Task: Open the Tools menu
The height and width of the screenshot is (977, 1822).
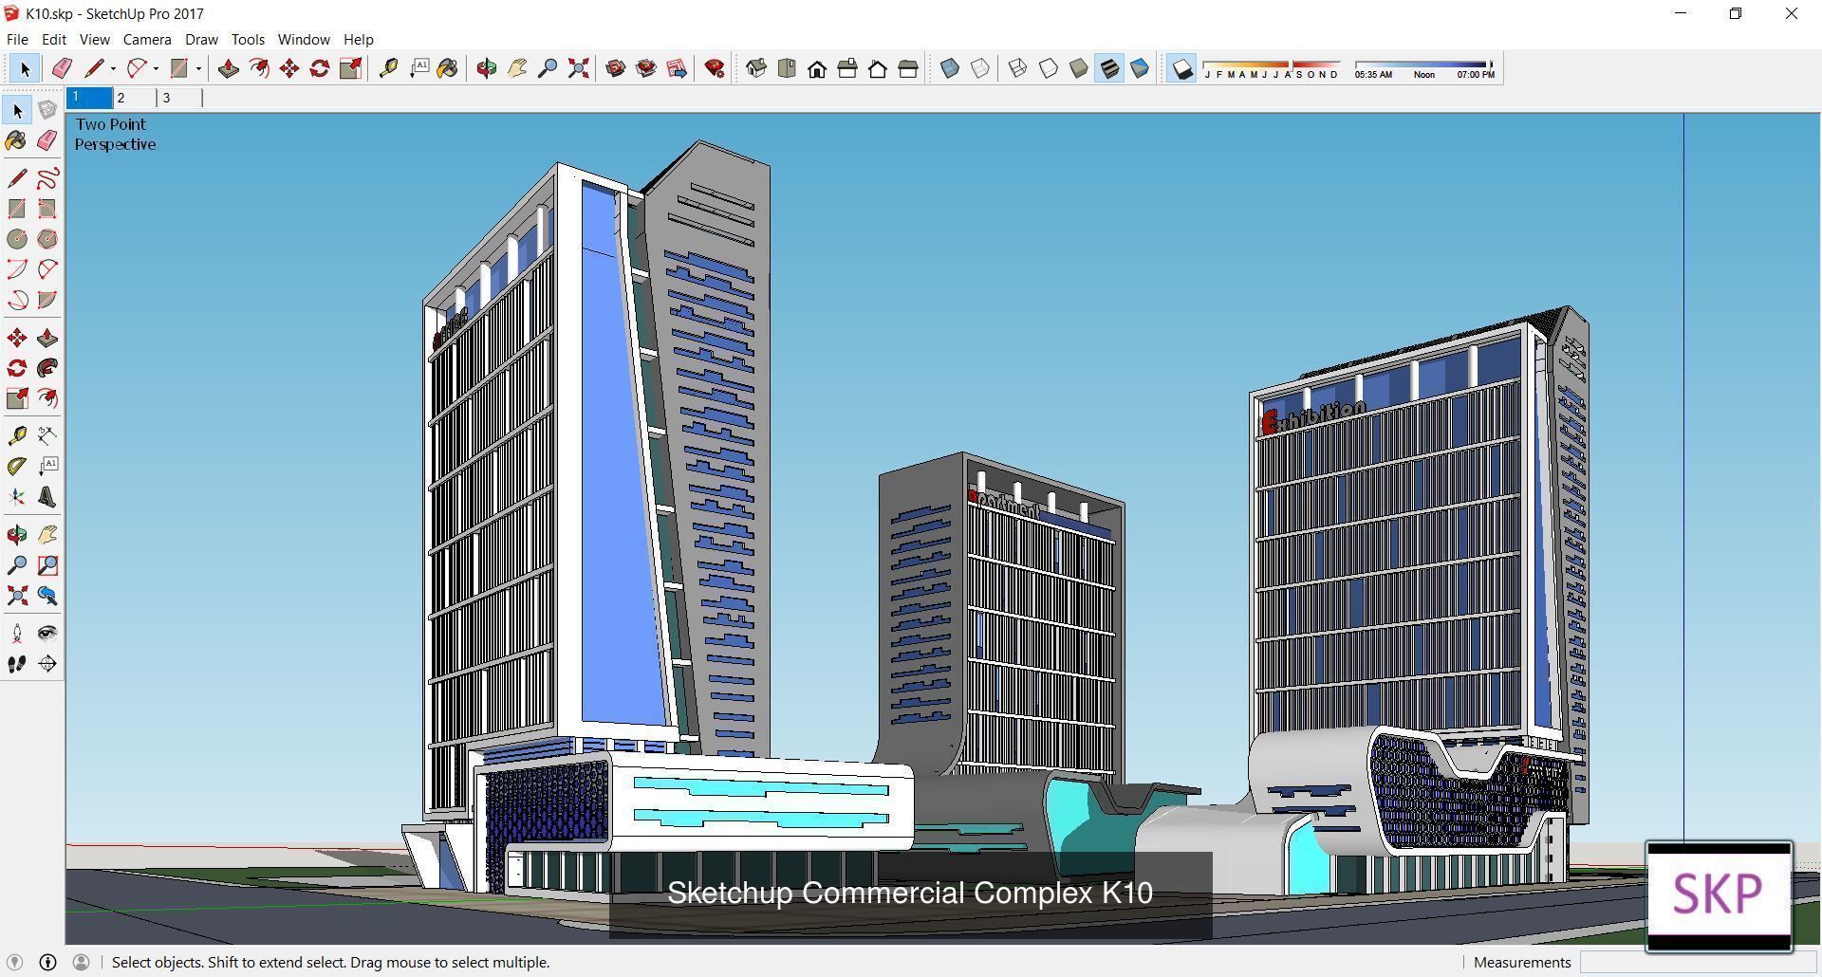Action: click(248, 39)
